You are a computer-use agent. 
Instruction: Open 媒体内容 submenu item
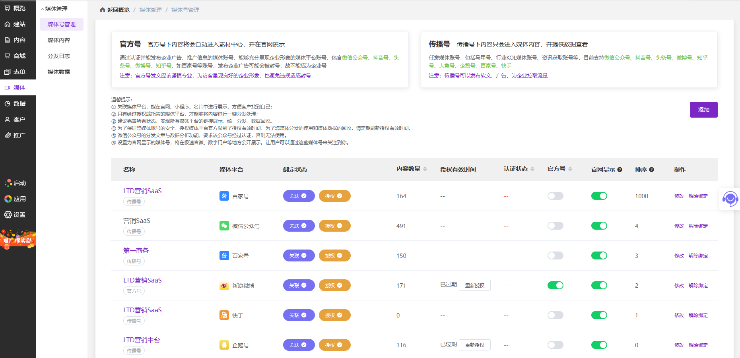pos(58,40)
